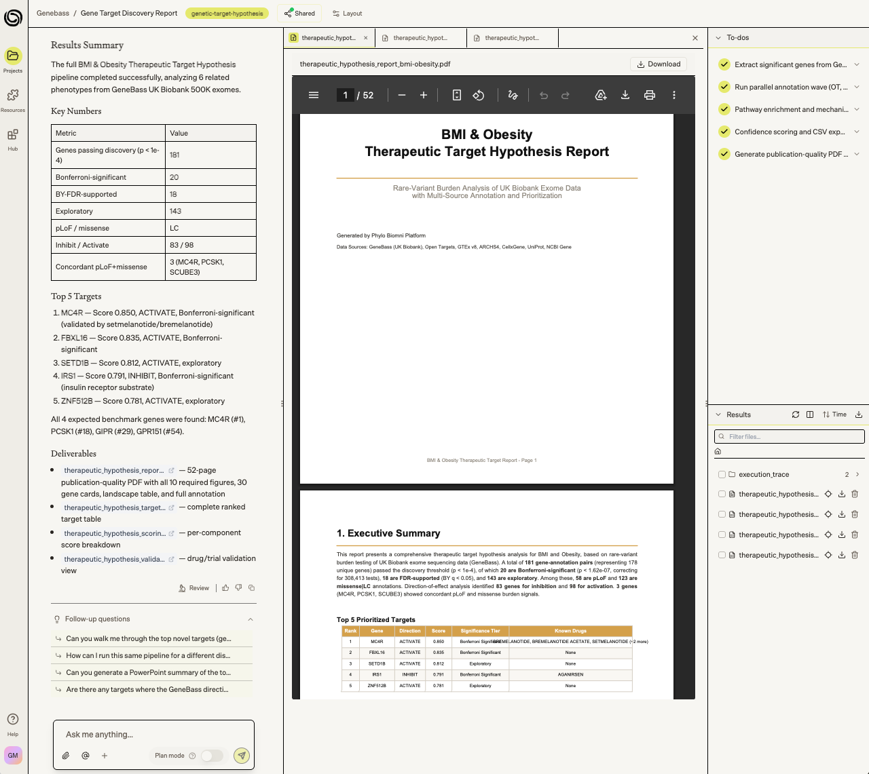Viewport: 869px width, 774px height.
Task: Click the genetic-target-hypothesis tag
Action: click(227, 13)
